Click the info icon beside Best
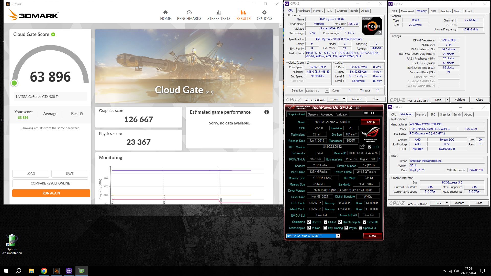 click(81, 114)
